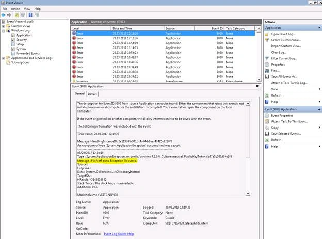
Task: Click the Attach Task To This Event icon
Action: (267, 121)
